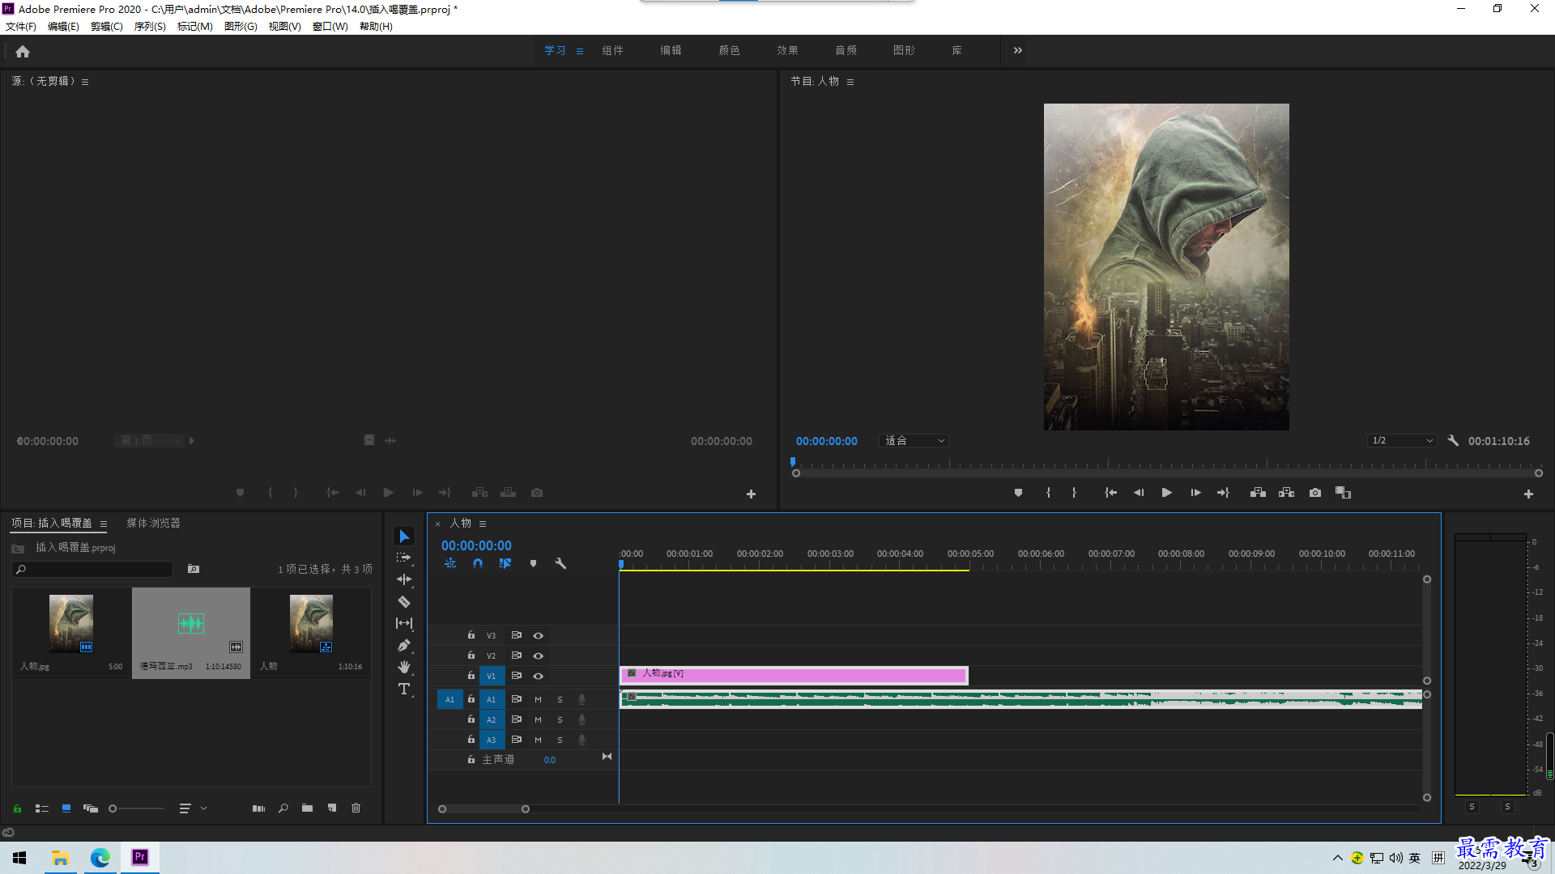
Task: Go to the Home screen icon
Action: pos(23,51)
